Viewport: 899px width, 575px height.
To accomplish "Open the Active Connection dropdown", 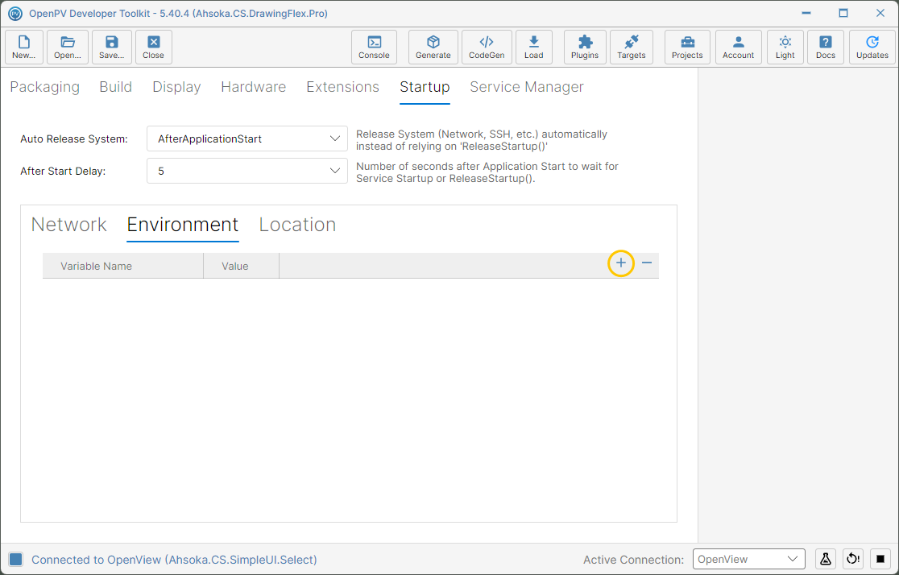I will (749, 559).
